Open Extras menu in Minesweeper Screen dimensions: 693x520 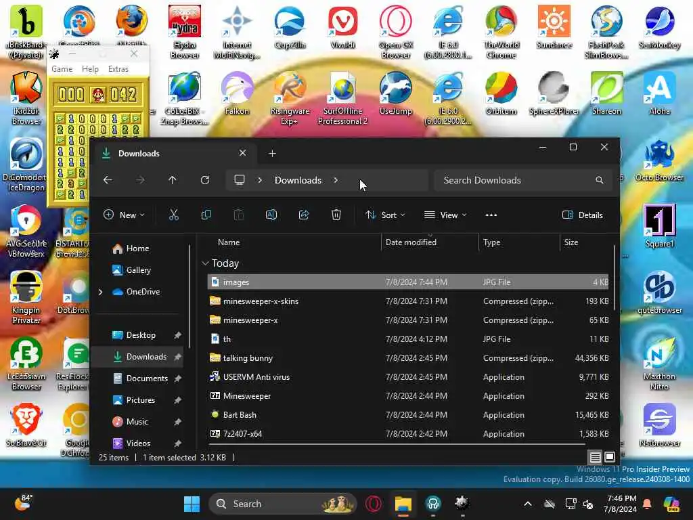point(118,69)
